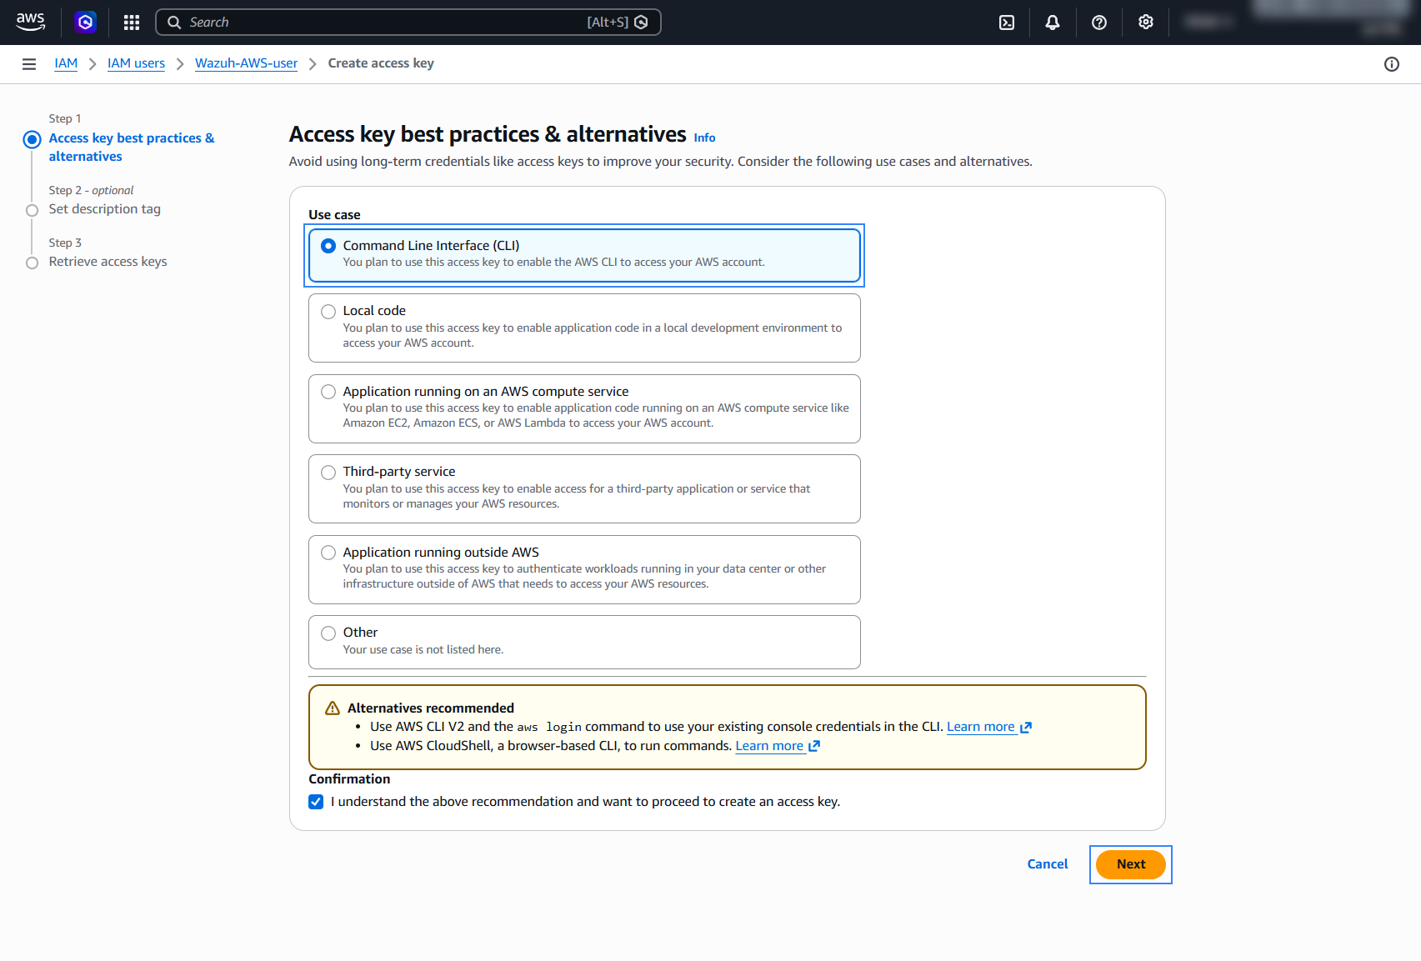Open the Wazuh extension icon in header

click(x=85, y=23)
